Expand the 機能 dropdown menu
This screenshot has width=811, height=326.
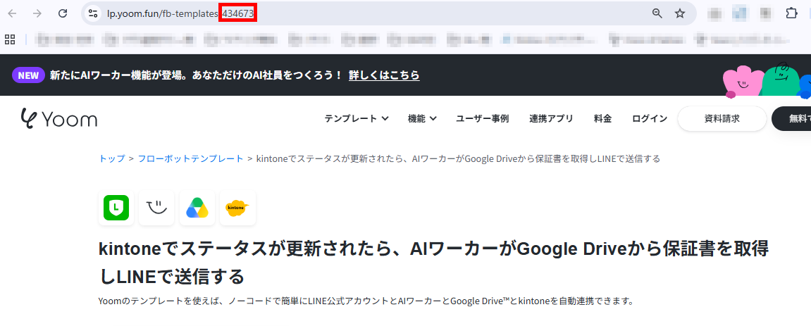pos(422,118)
